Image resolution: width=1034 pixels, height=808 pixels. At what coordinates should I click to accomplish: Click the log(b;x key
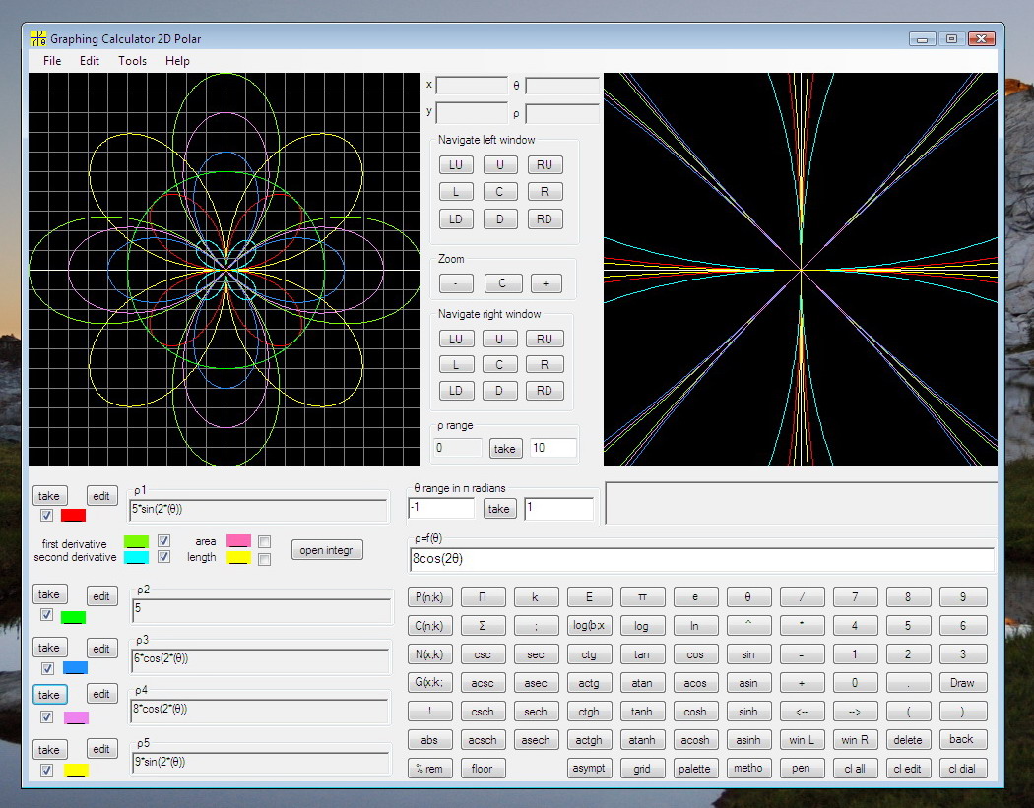coord(589,626)
